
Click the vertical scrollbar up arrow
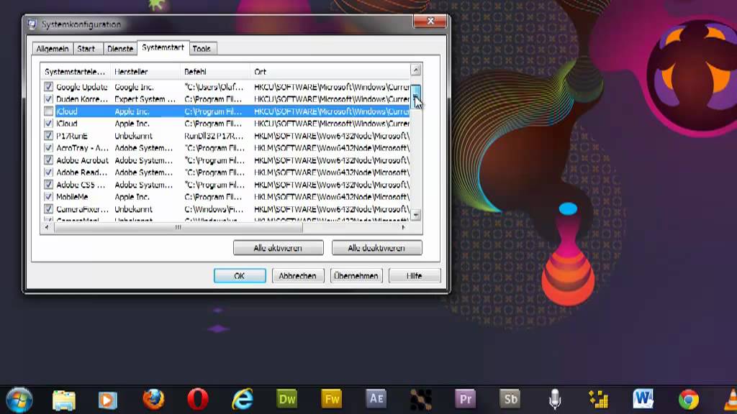[416, 70]
